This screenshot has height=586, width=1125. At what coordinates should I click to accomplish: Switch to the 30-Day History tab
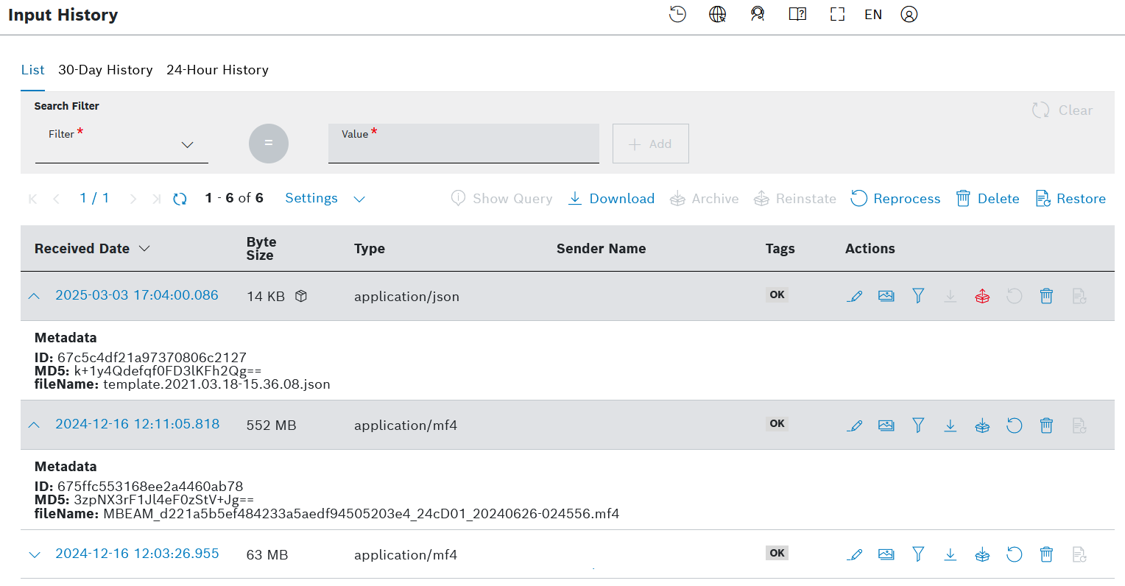point(105,70)
